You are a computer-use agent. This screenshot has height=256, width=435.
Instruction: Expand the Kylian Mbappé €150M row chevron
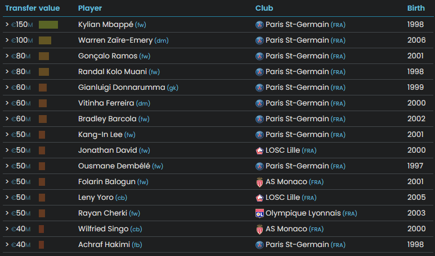[x=7, y=24]
